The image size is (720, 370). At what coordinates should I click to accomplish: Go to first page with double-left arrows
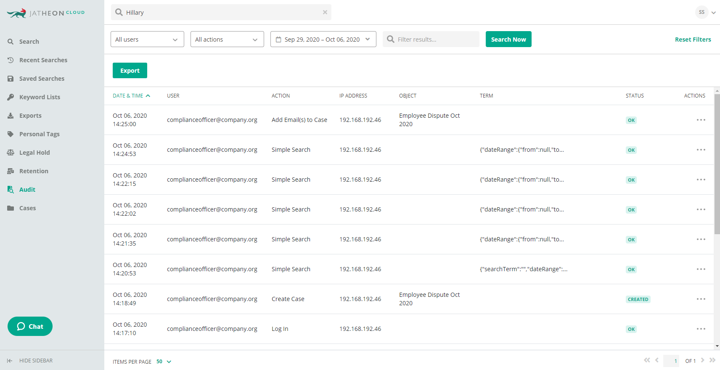pyautogui.click(x=647, y=360)
